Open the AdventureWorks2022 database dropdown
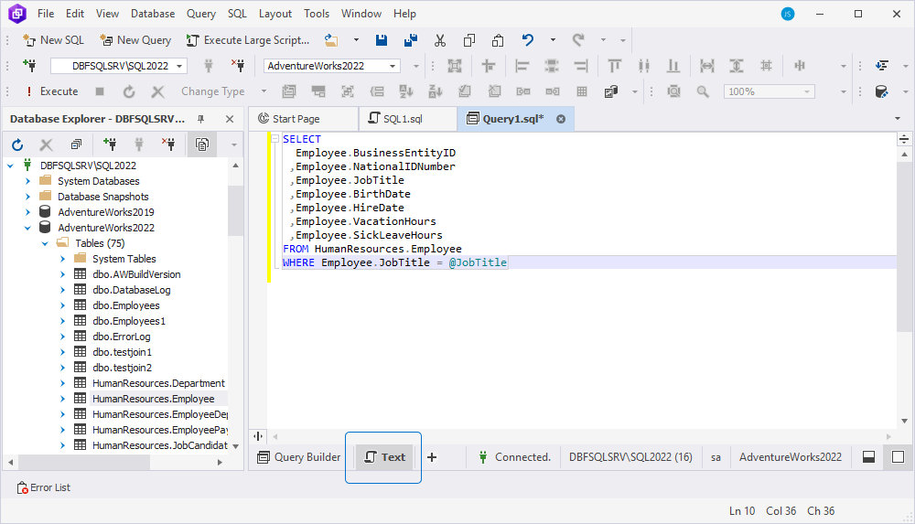The image size is (915, 524). click(x=393, y=66)
